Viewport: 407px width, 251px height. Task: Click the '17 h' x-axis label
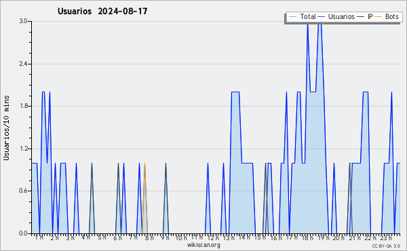pyautogui.click(x=292, y=237)
